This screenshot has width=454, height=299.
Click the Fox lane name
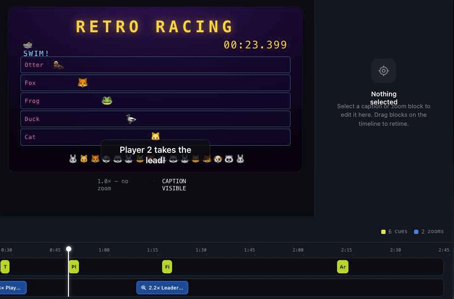coord(30,83)
